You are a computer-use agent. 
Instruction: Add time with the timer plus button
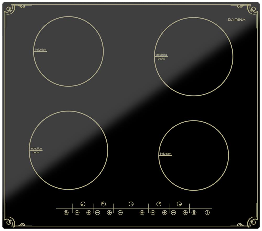click(x=142, y=213)
